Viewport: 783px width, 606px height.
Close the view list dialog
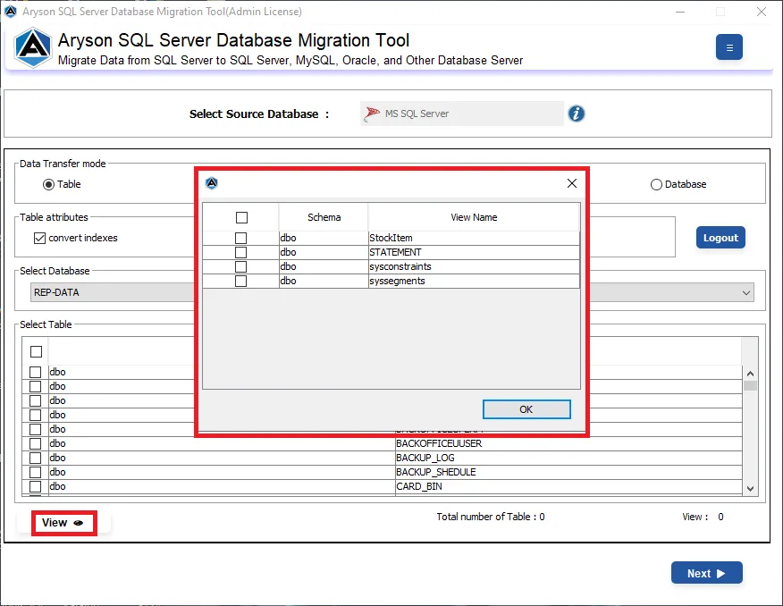pos(572,183)
